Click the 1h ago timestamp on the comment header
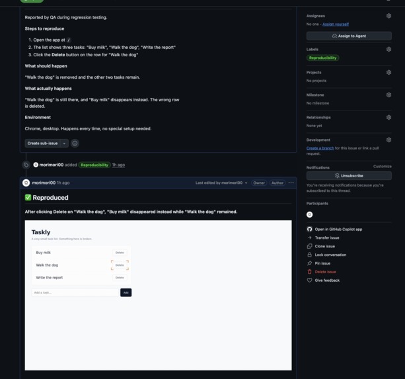 [x=63, y=183]
